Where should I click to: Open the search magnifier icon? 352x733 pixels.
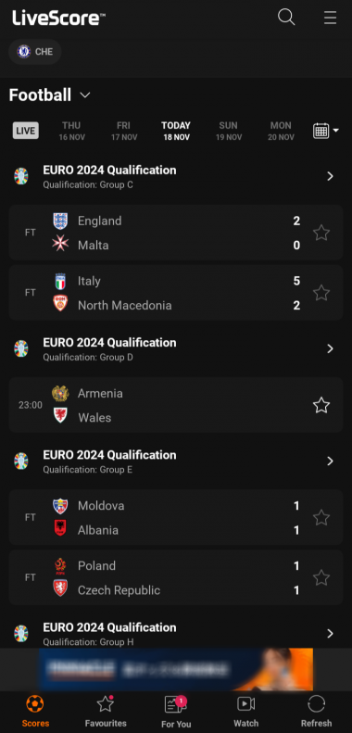click(286, 18)
